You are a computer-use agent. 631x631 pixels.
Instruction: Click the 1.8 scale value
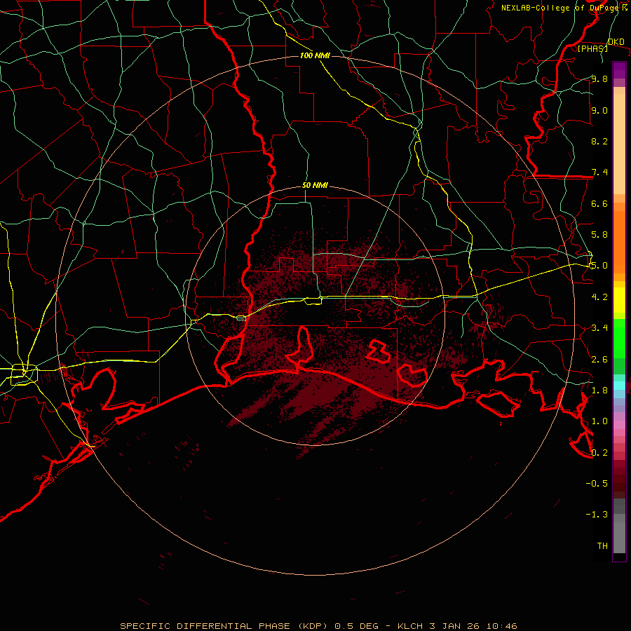(599, 391)
